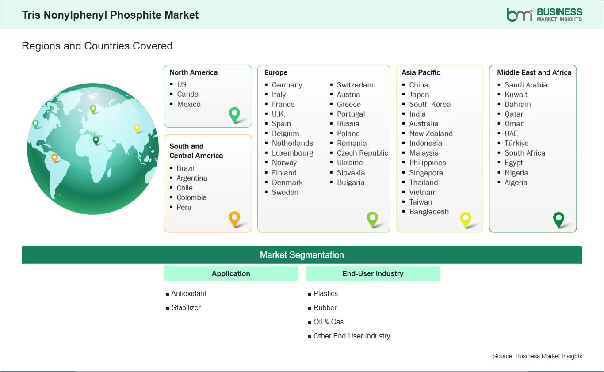Click the orange map pin on the globe
This screenshot has width=604, height=372.
[x=54, y=158]
